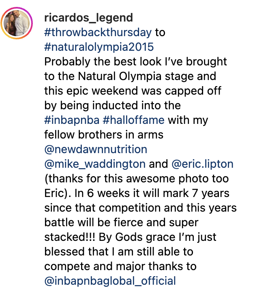Click the text "by being inducted into the"

(x=112, y=105)
